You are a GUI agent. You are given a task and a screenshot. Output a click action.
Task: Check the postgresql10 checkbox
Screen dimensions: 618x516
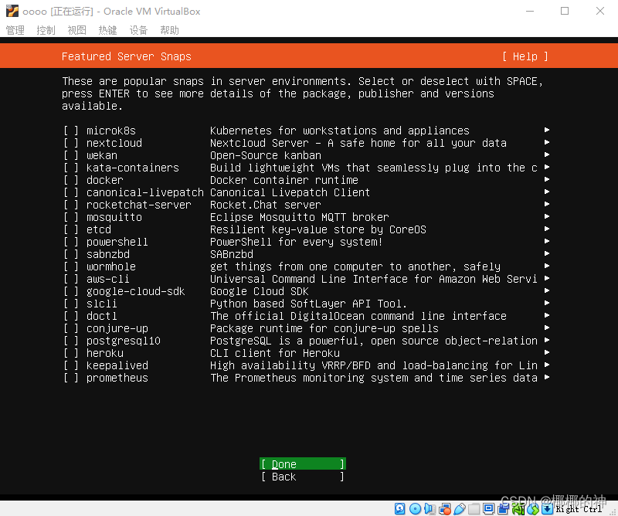(x=71, y=341)
